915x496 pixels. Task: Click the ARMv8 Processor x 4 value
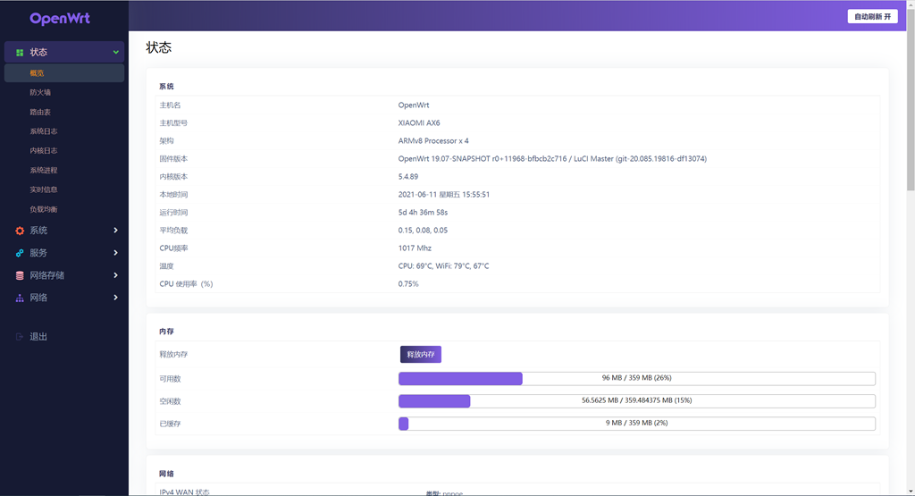coord(433,140)
